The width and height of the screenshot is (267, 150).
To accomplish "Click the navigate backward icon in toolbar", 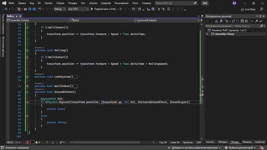I will tap(6, 9).
